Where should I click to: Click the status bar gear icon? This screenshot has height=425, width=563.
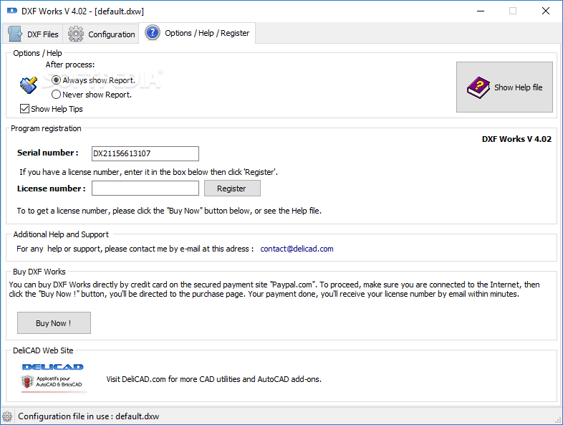pyautogui.click(x=7, y=416)
